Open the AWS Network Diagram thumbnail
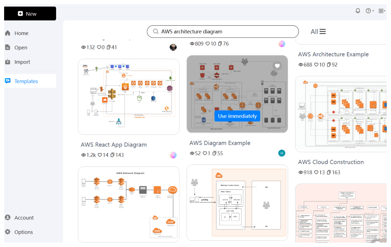The width and height of the screenshot is (391, 247). click(x=129, y=205)
